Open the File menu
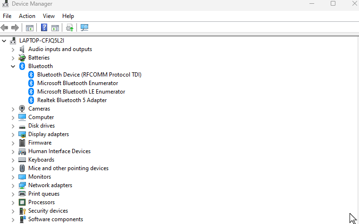The height and width of the screenshot is (224, 359). tap(7, 16)
